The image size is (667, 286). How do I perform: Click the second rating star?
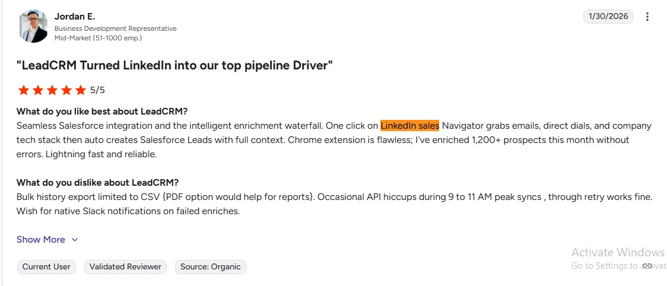[38, 90]
